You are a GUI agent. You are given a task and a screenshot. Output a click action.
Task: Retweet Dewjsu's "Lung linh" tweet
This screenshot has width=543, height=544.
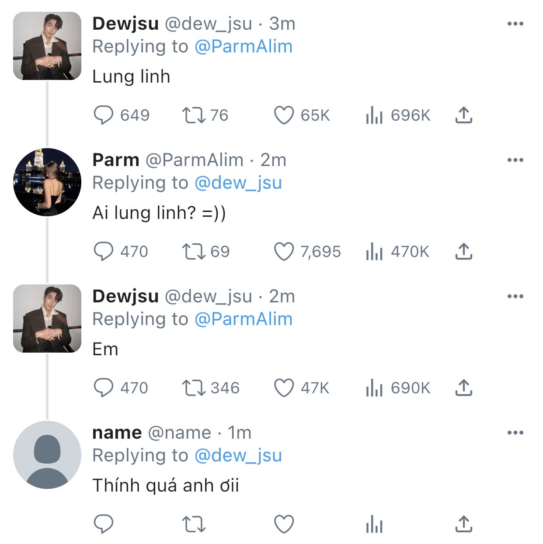point(193,115)
